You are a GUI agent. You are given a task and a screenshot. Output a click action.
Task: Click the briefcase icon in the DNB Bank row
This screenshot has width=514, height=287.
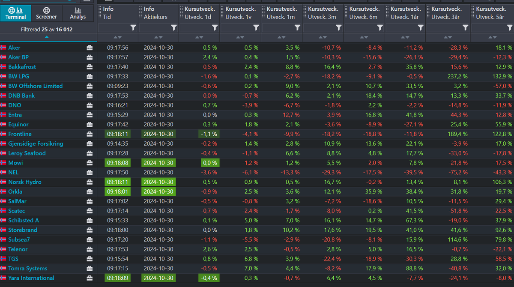click(x=90, y=96)
